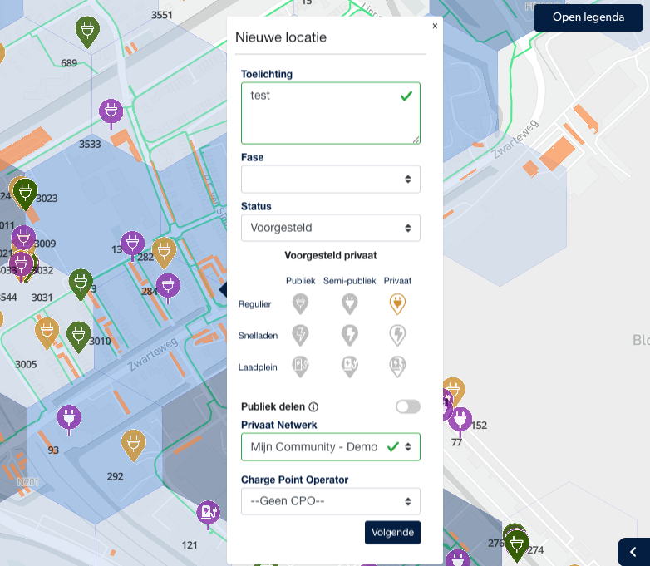Click the Volgende button
Image resolution: width=650 pixels, height=566 pixels.
click(x=392, y=532)
